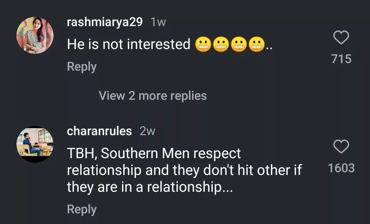Click the last grimacing emoji
The image size is (370, 224).
(257, 45)
